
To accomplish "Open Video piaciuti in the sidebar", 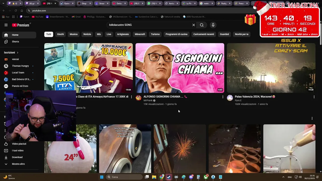I will pyautogui.click(x=19, y=144).
